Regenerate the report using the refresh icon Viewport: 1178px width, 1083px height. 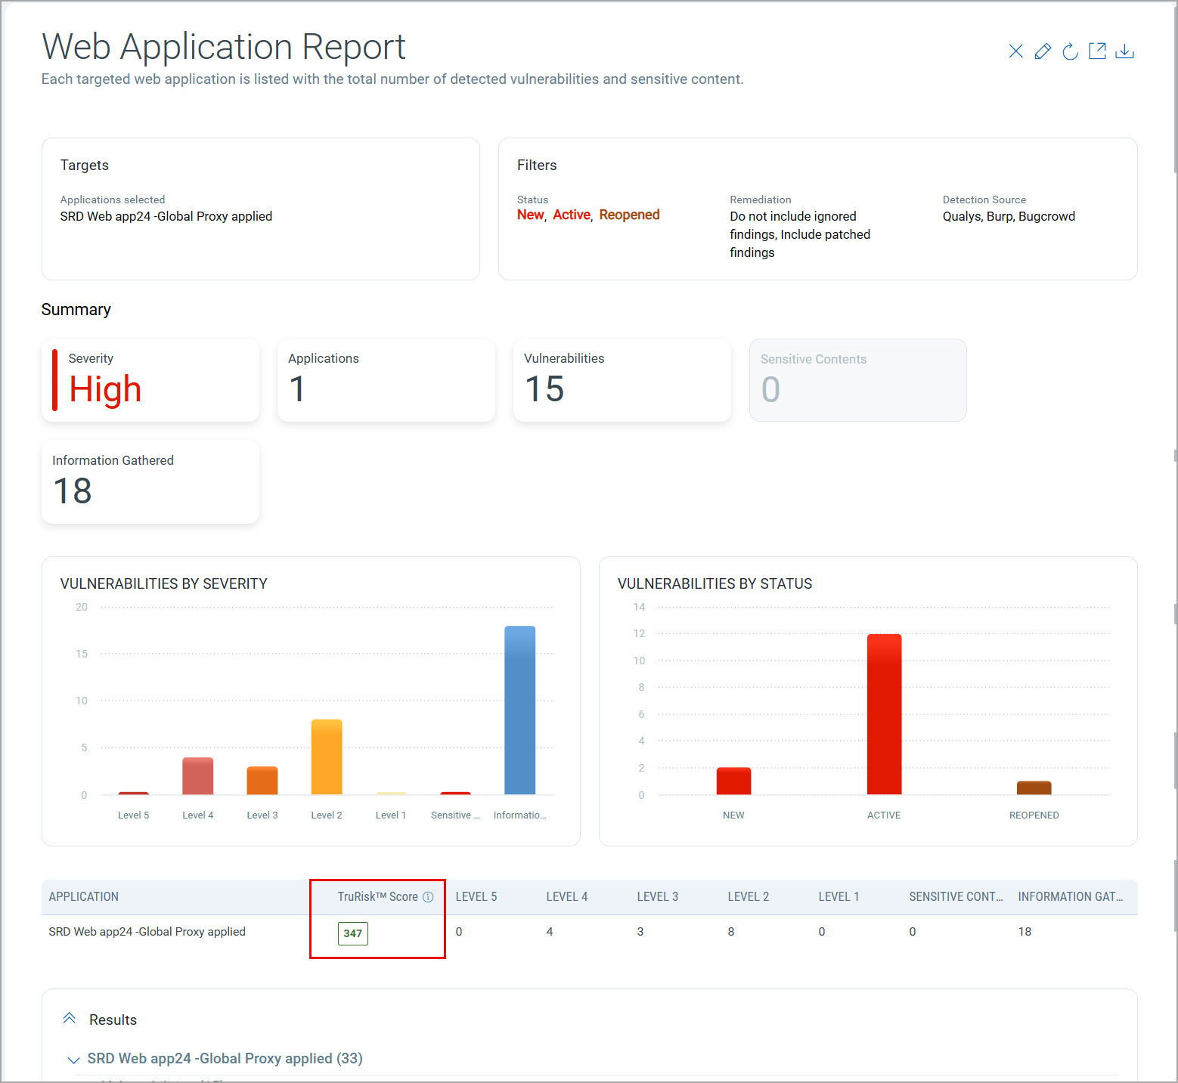1070,51
